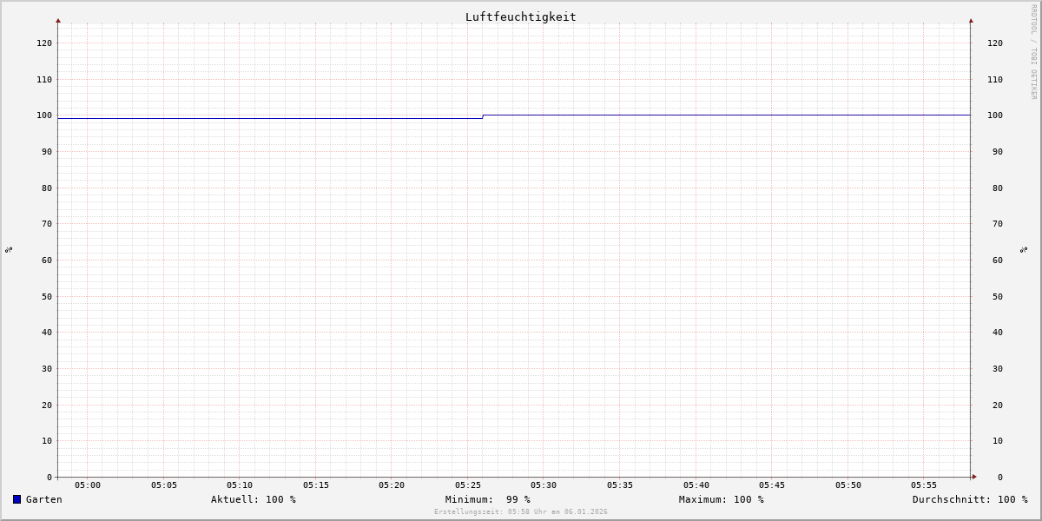Click the 05:05 time axis label
Screen dimensions: 1042x521
pos(164,485)
